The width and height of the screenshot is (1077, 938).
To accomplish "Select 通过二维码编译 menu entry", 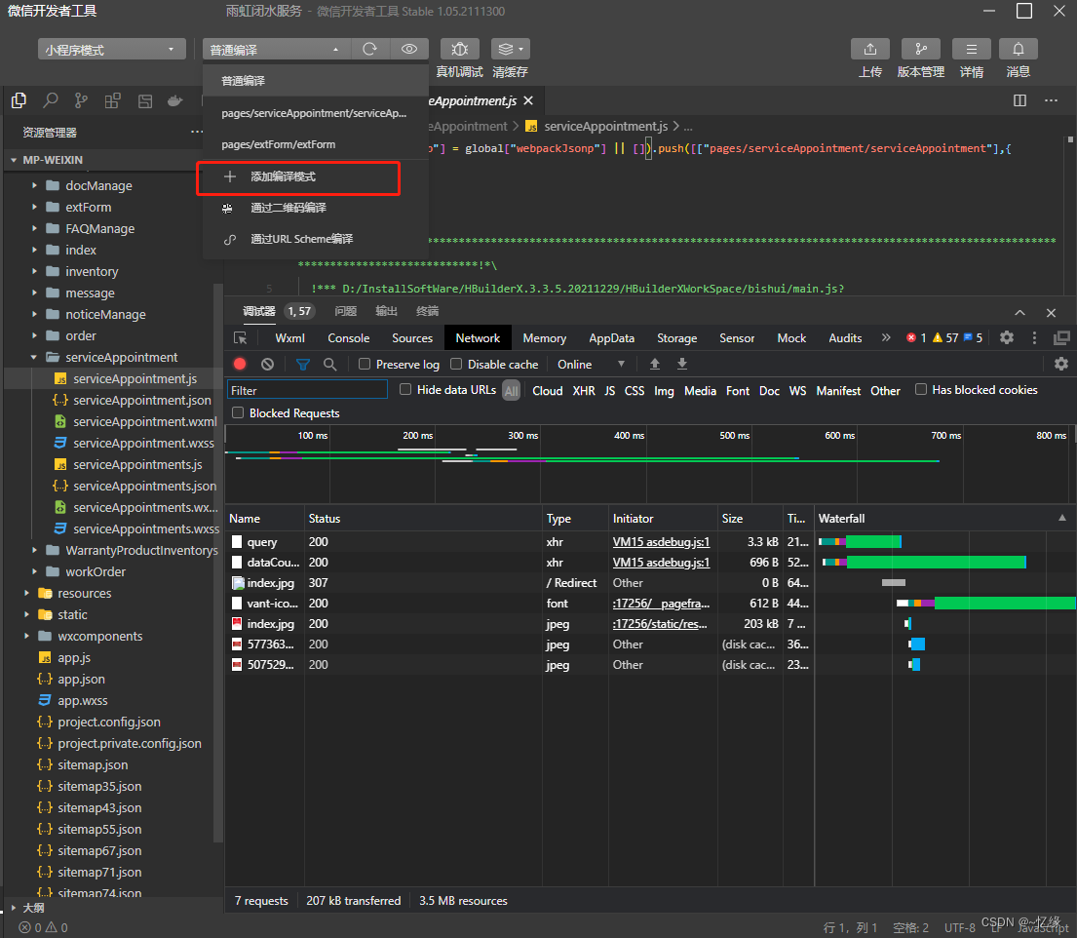I will point(315,208).
